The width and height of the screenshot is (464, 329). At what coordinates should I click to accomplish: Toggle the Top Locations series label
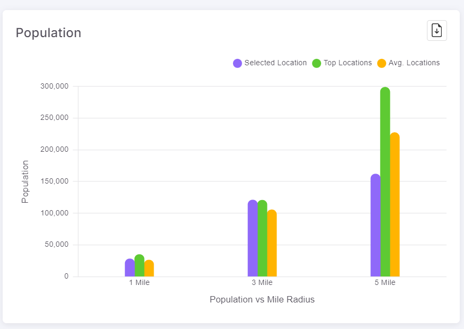347,63
